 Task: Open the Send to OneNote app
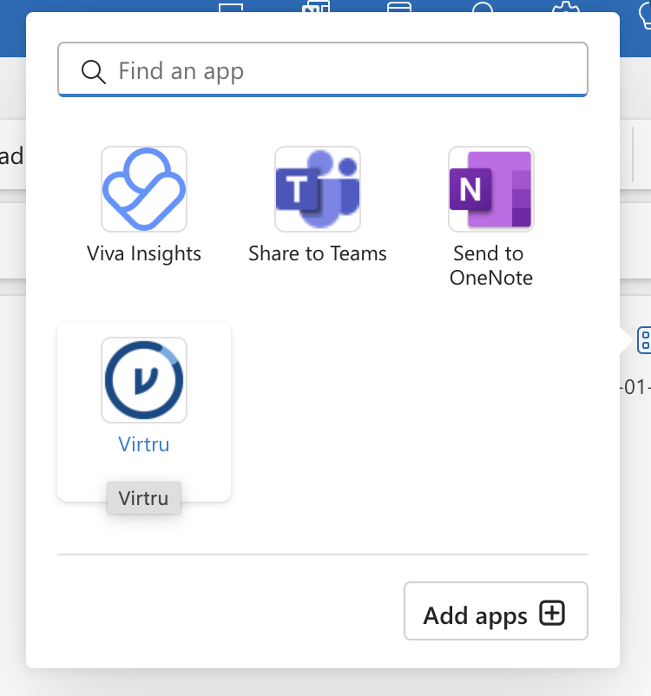[491, 189]
